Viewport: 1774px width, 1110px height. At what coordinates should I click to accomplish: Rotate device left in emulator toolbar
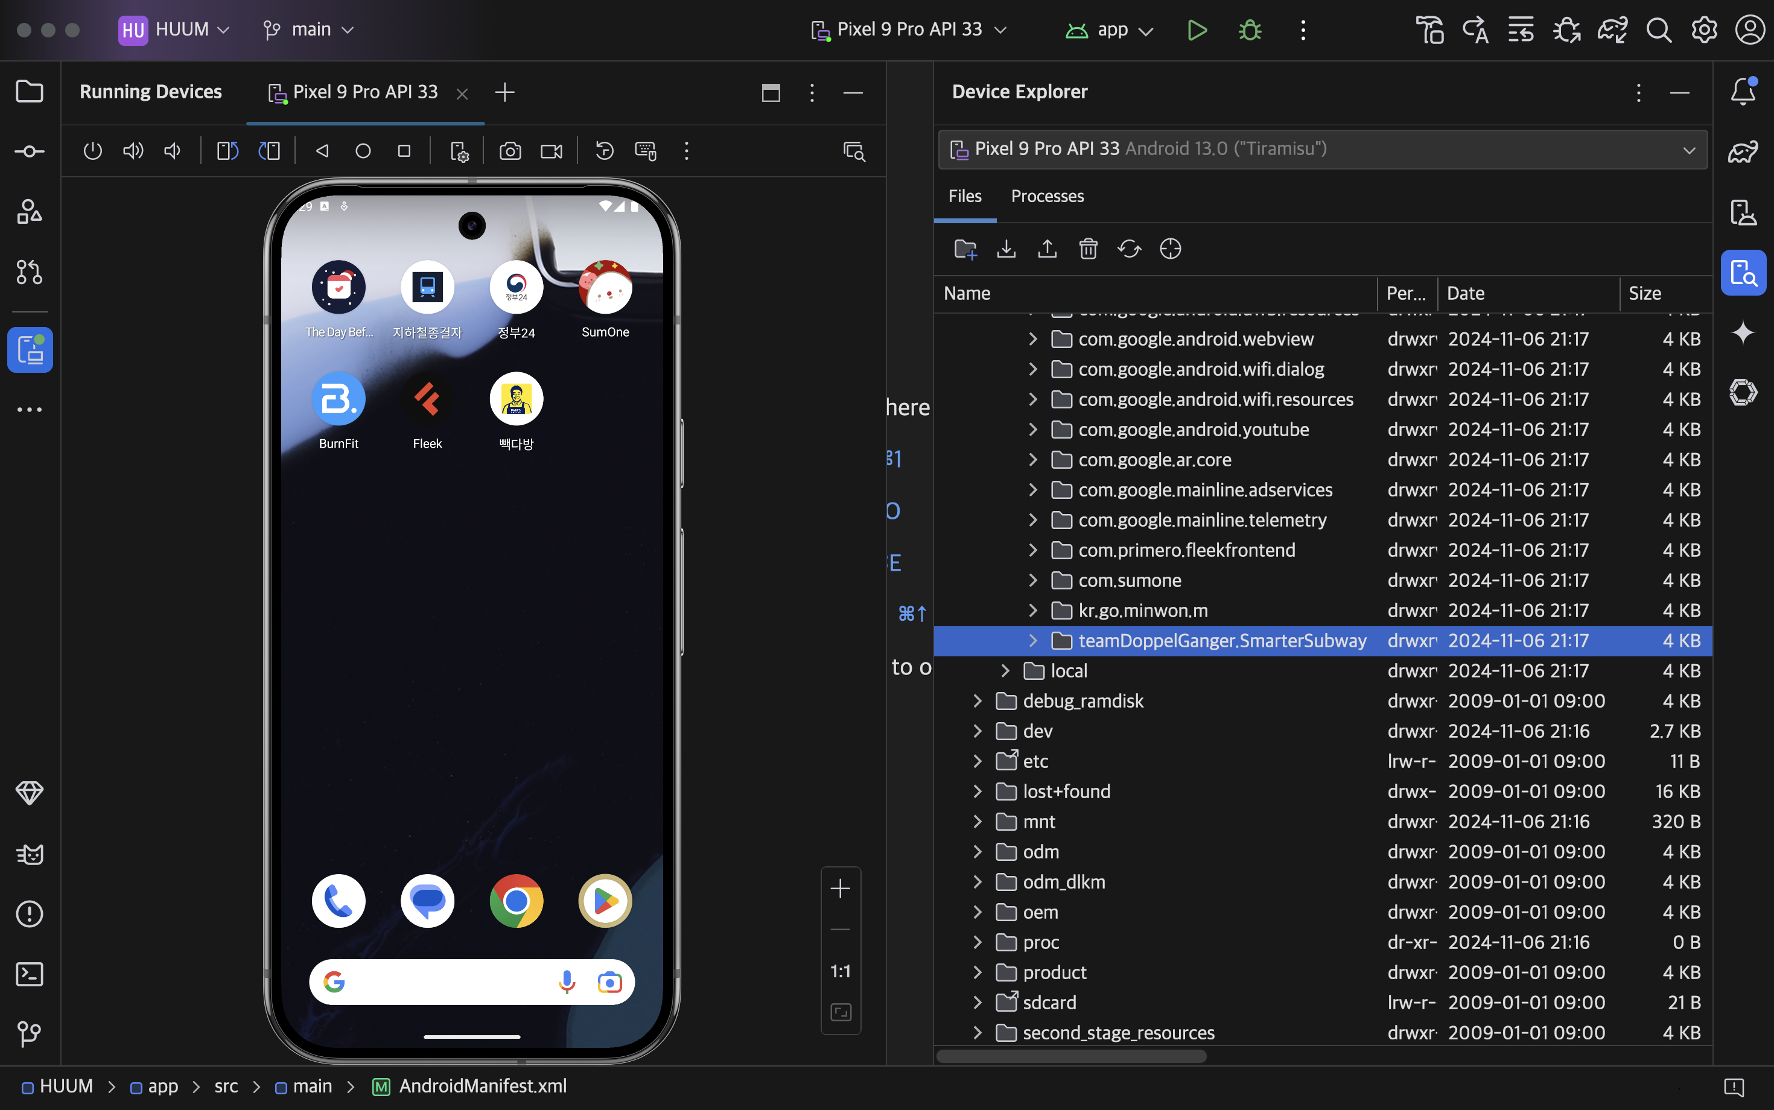click(227, 151)
